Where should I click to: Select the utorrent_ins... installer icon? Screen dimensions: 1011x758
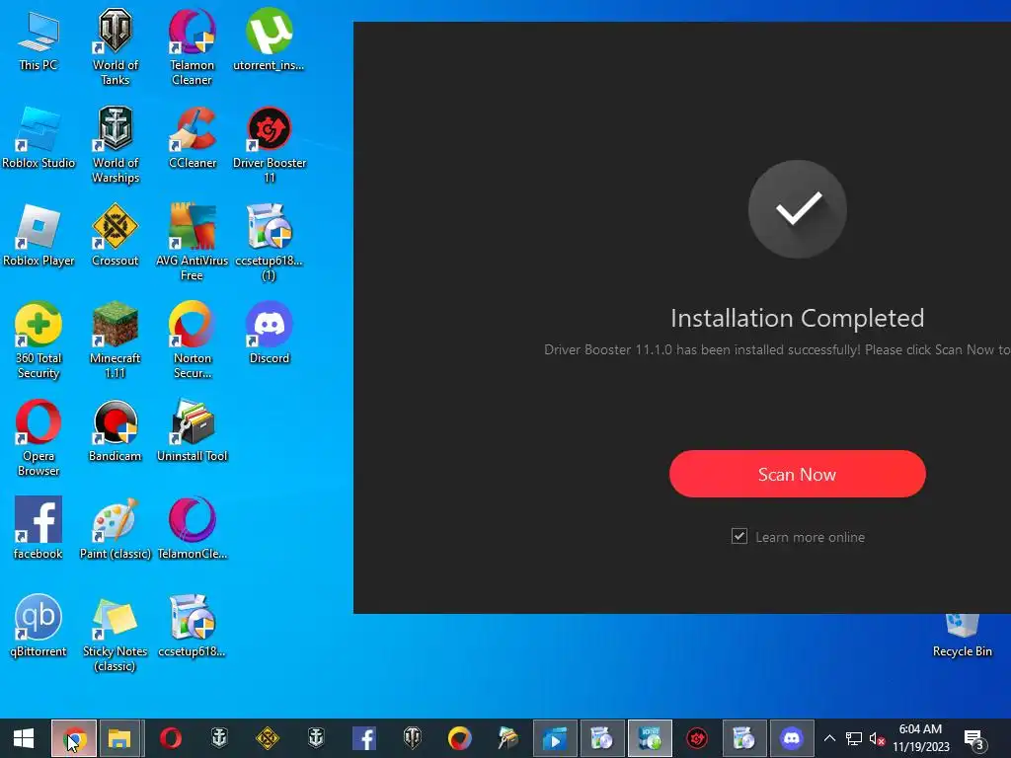click(269, 39)
